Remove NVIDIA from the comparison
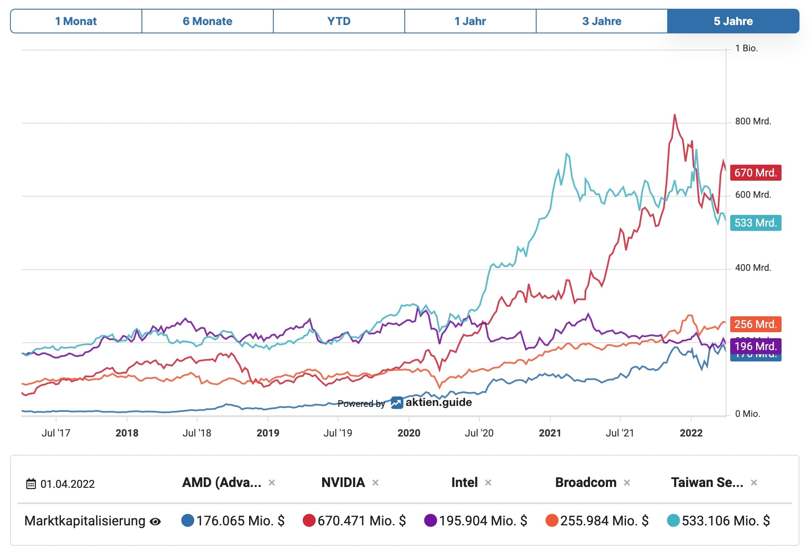This screenshot has height=555, width=812. point(375,483)
